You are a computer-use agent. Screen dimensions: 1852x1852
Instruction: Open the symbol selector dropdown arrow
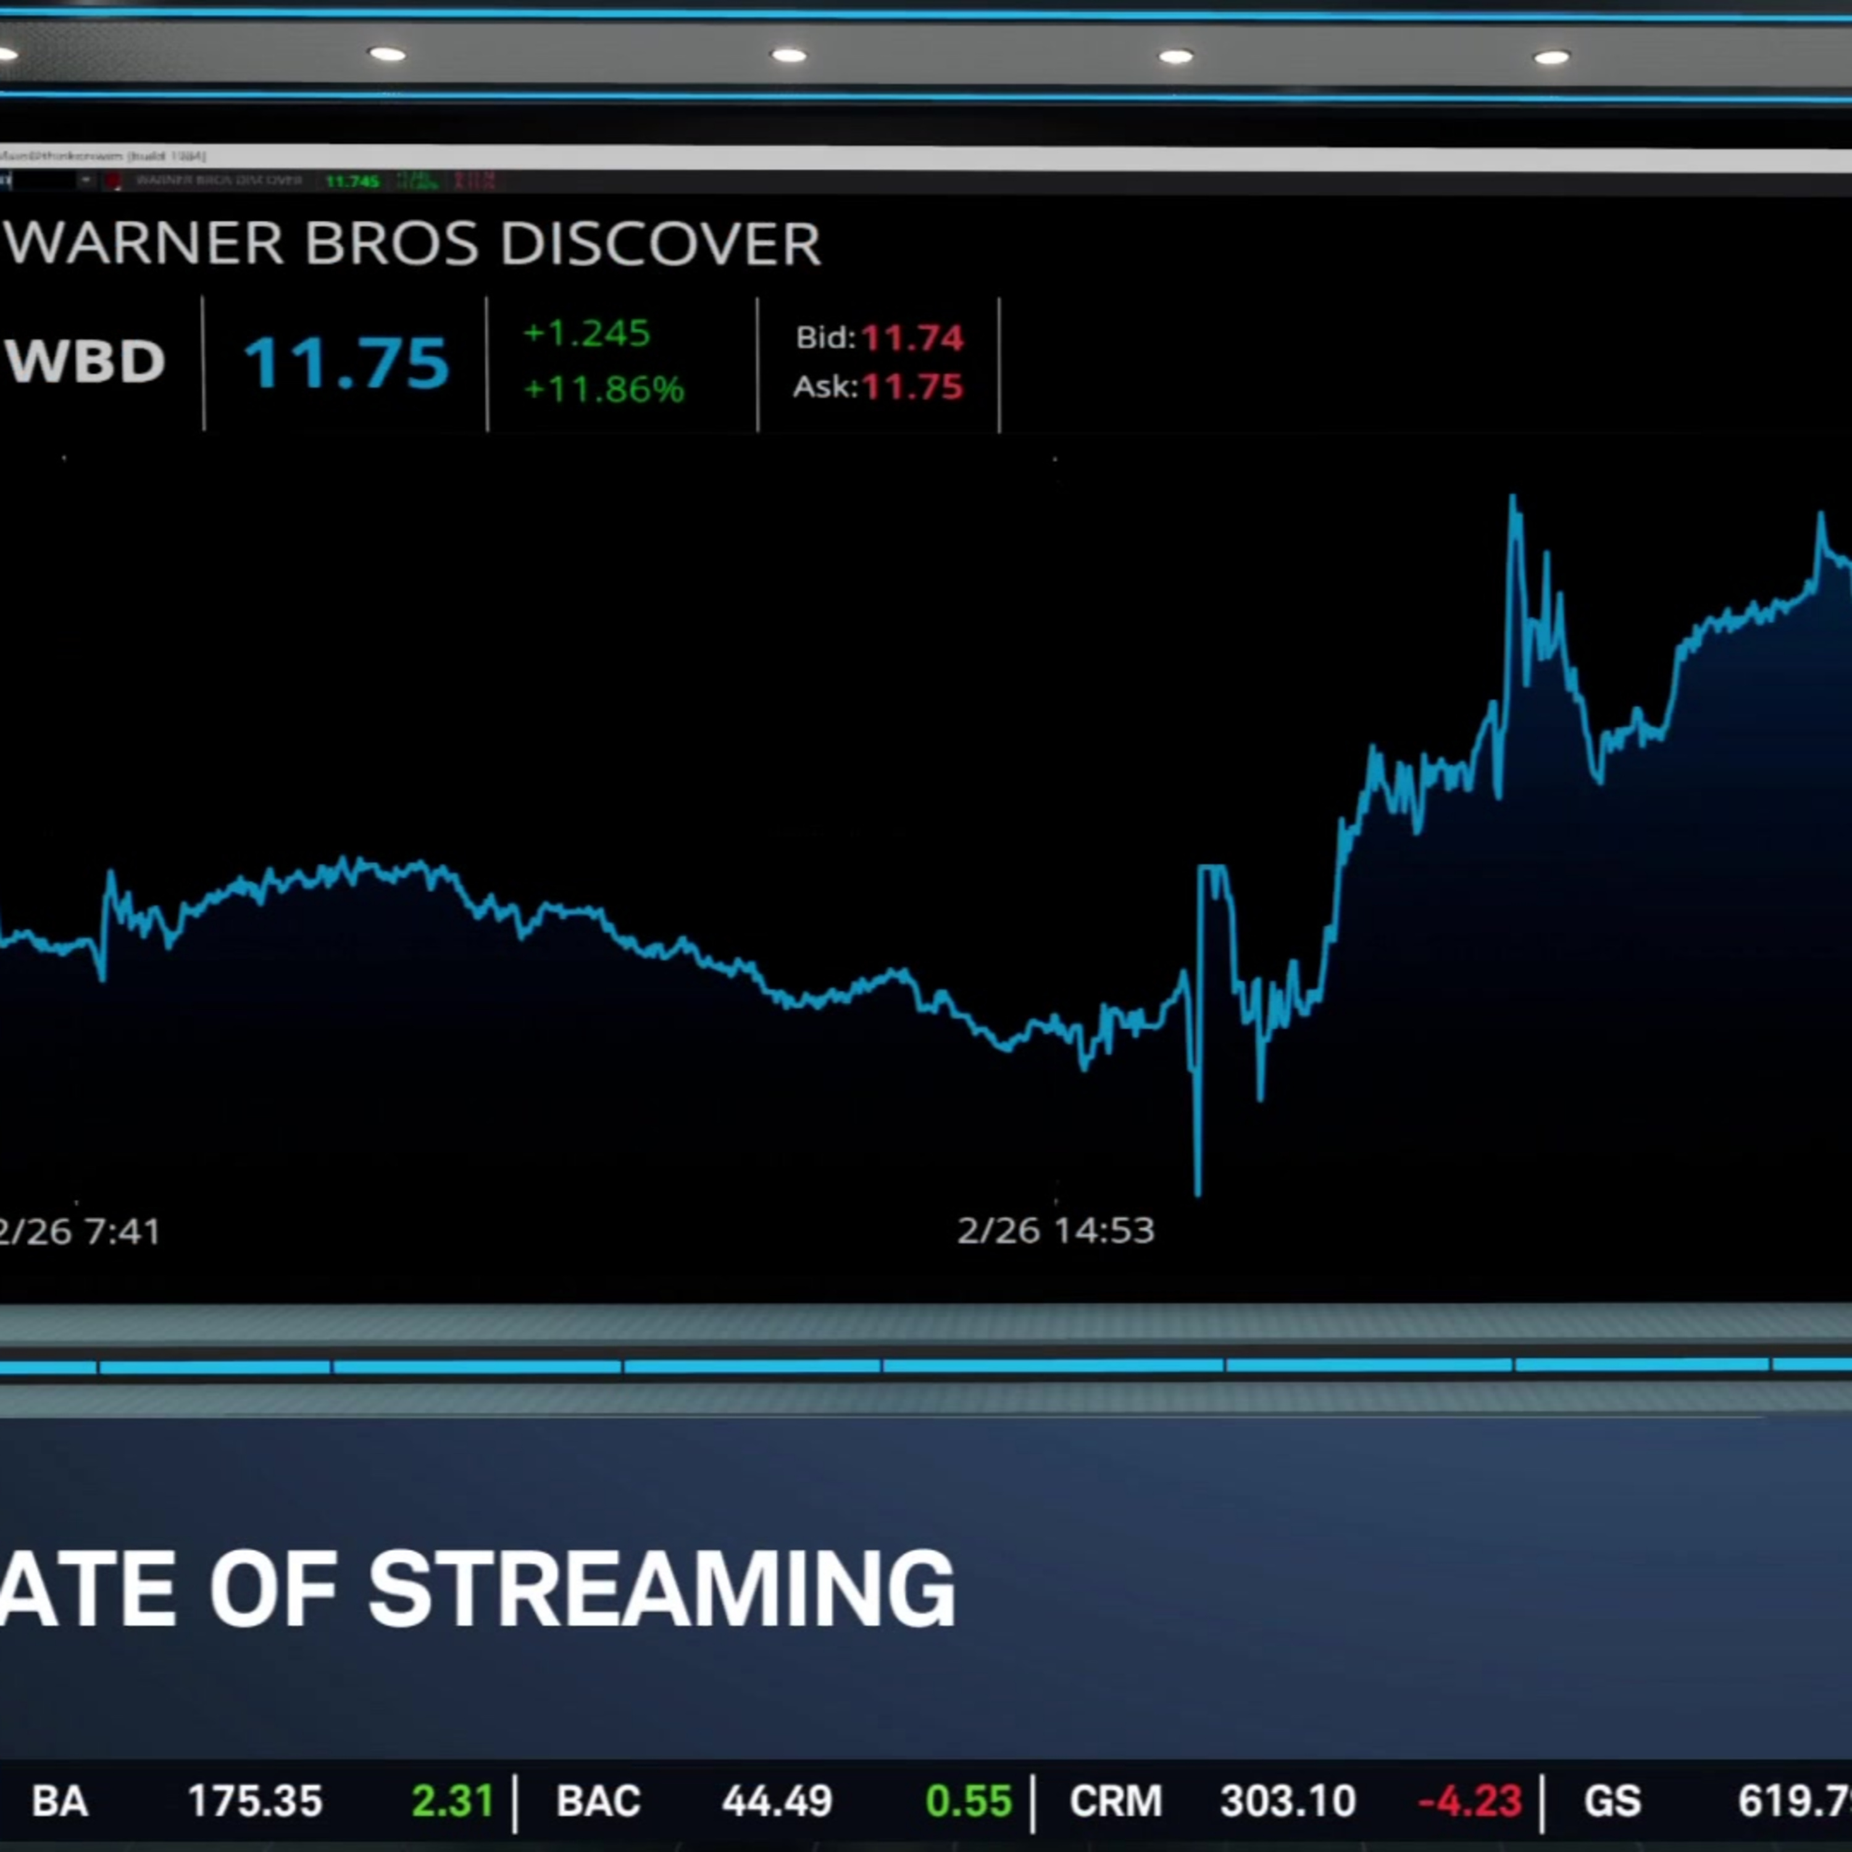coord(86,180)
